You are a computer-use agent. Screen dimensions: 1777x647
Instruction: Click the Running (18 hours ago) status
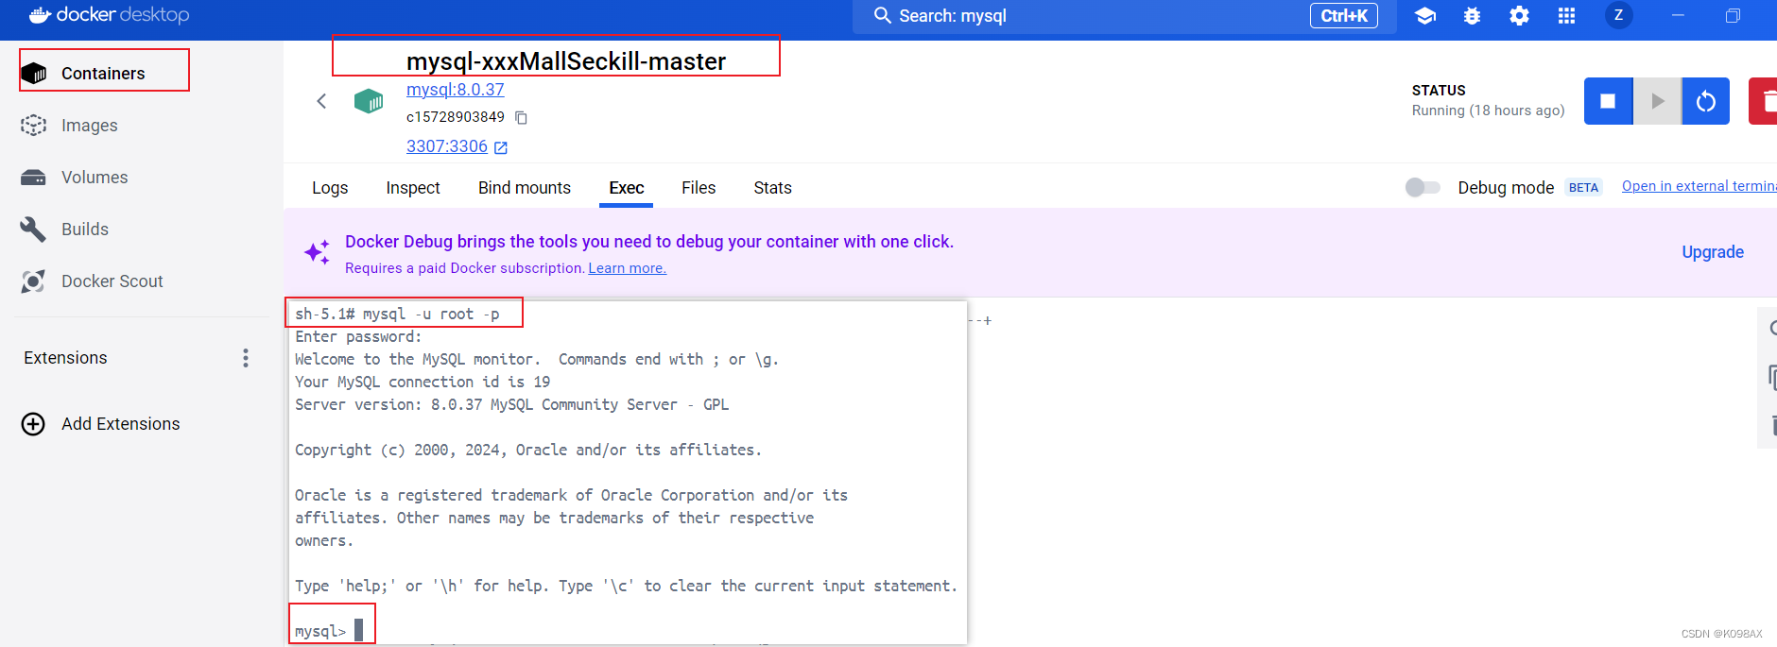[1488, 111]
